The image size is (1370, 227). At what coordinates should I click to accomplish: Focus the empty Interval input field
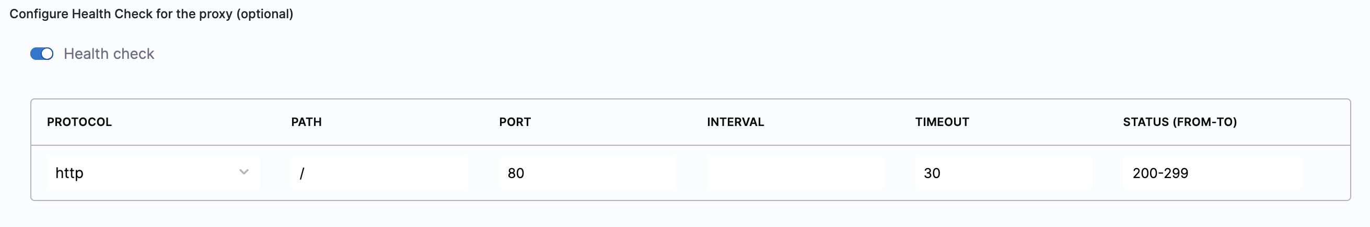(795, 173)
